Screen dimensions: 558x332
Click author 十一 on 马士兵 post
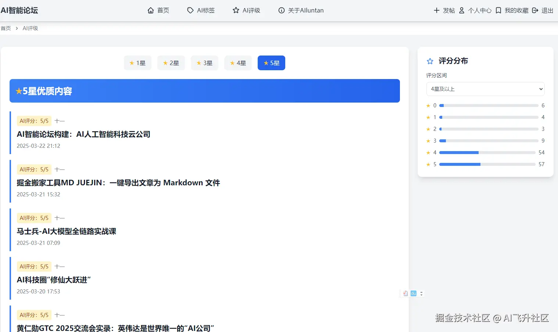[60, 218]
